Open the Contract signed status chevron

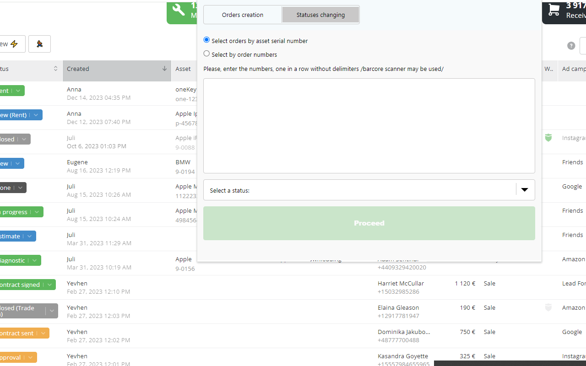pyautogui.click(x=49, y=285)
